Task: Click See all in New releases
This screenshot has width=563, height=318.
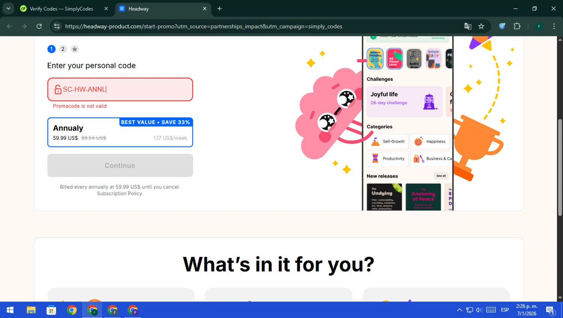Action: point(441,176)
